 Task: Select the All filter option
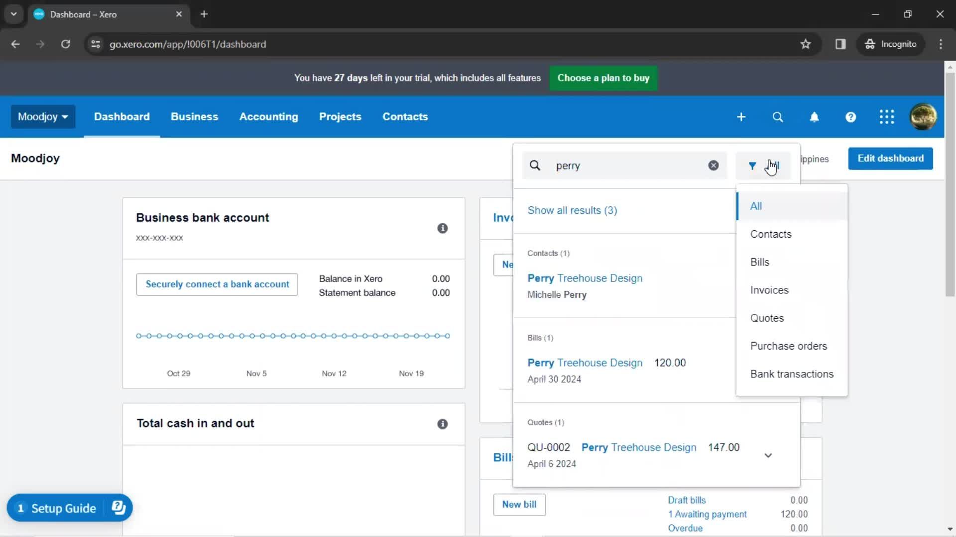pos(792,206)
